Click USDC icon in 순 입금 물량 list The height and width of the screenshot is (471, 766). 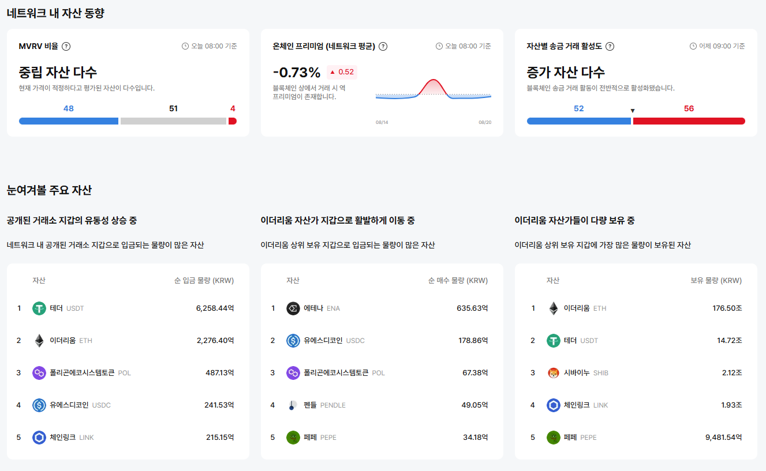click(39, 405)
